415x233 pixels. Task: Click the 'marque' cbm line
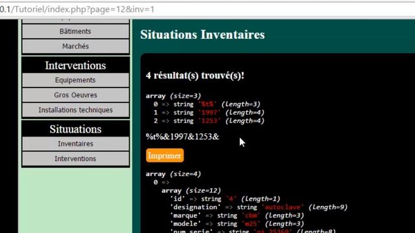tap(237, 216)
